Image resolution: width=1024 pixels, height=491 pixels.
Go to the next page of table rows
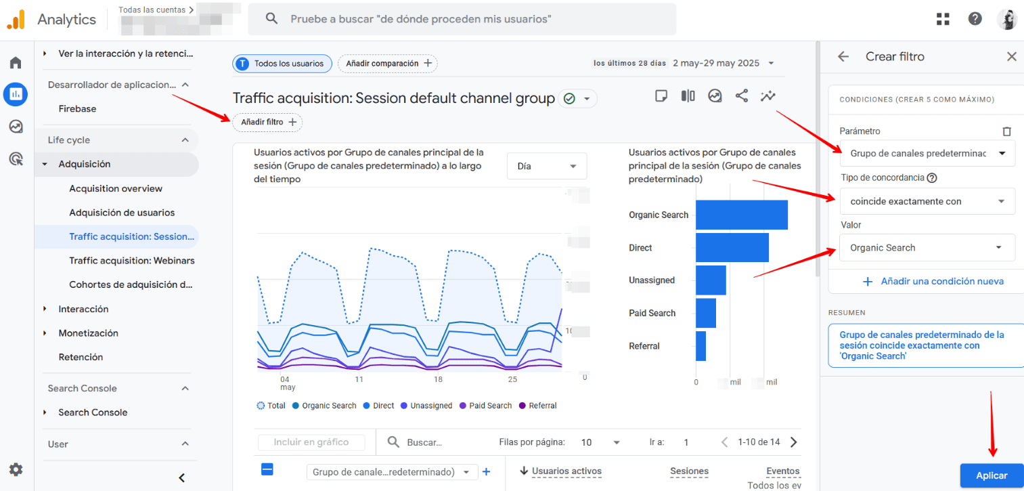(794, 442)
